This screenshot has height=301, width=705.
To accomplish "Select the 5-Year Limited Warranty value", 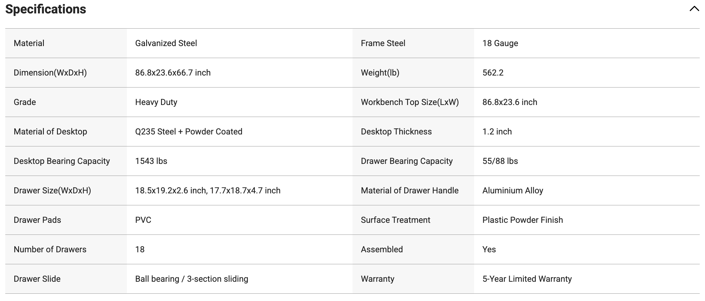I will (527, 279).
